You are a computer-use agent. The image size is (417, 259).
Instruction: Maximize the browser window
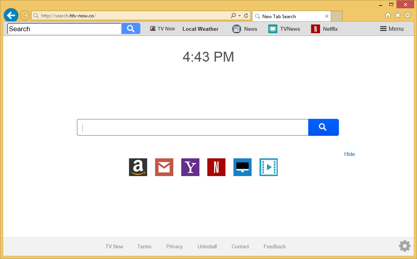point(391,4)
